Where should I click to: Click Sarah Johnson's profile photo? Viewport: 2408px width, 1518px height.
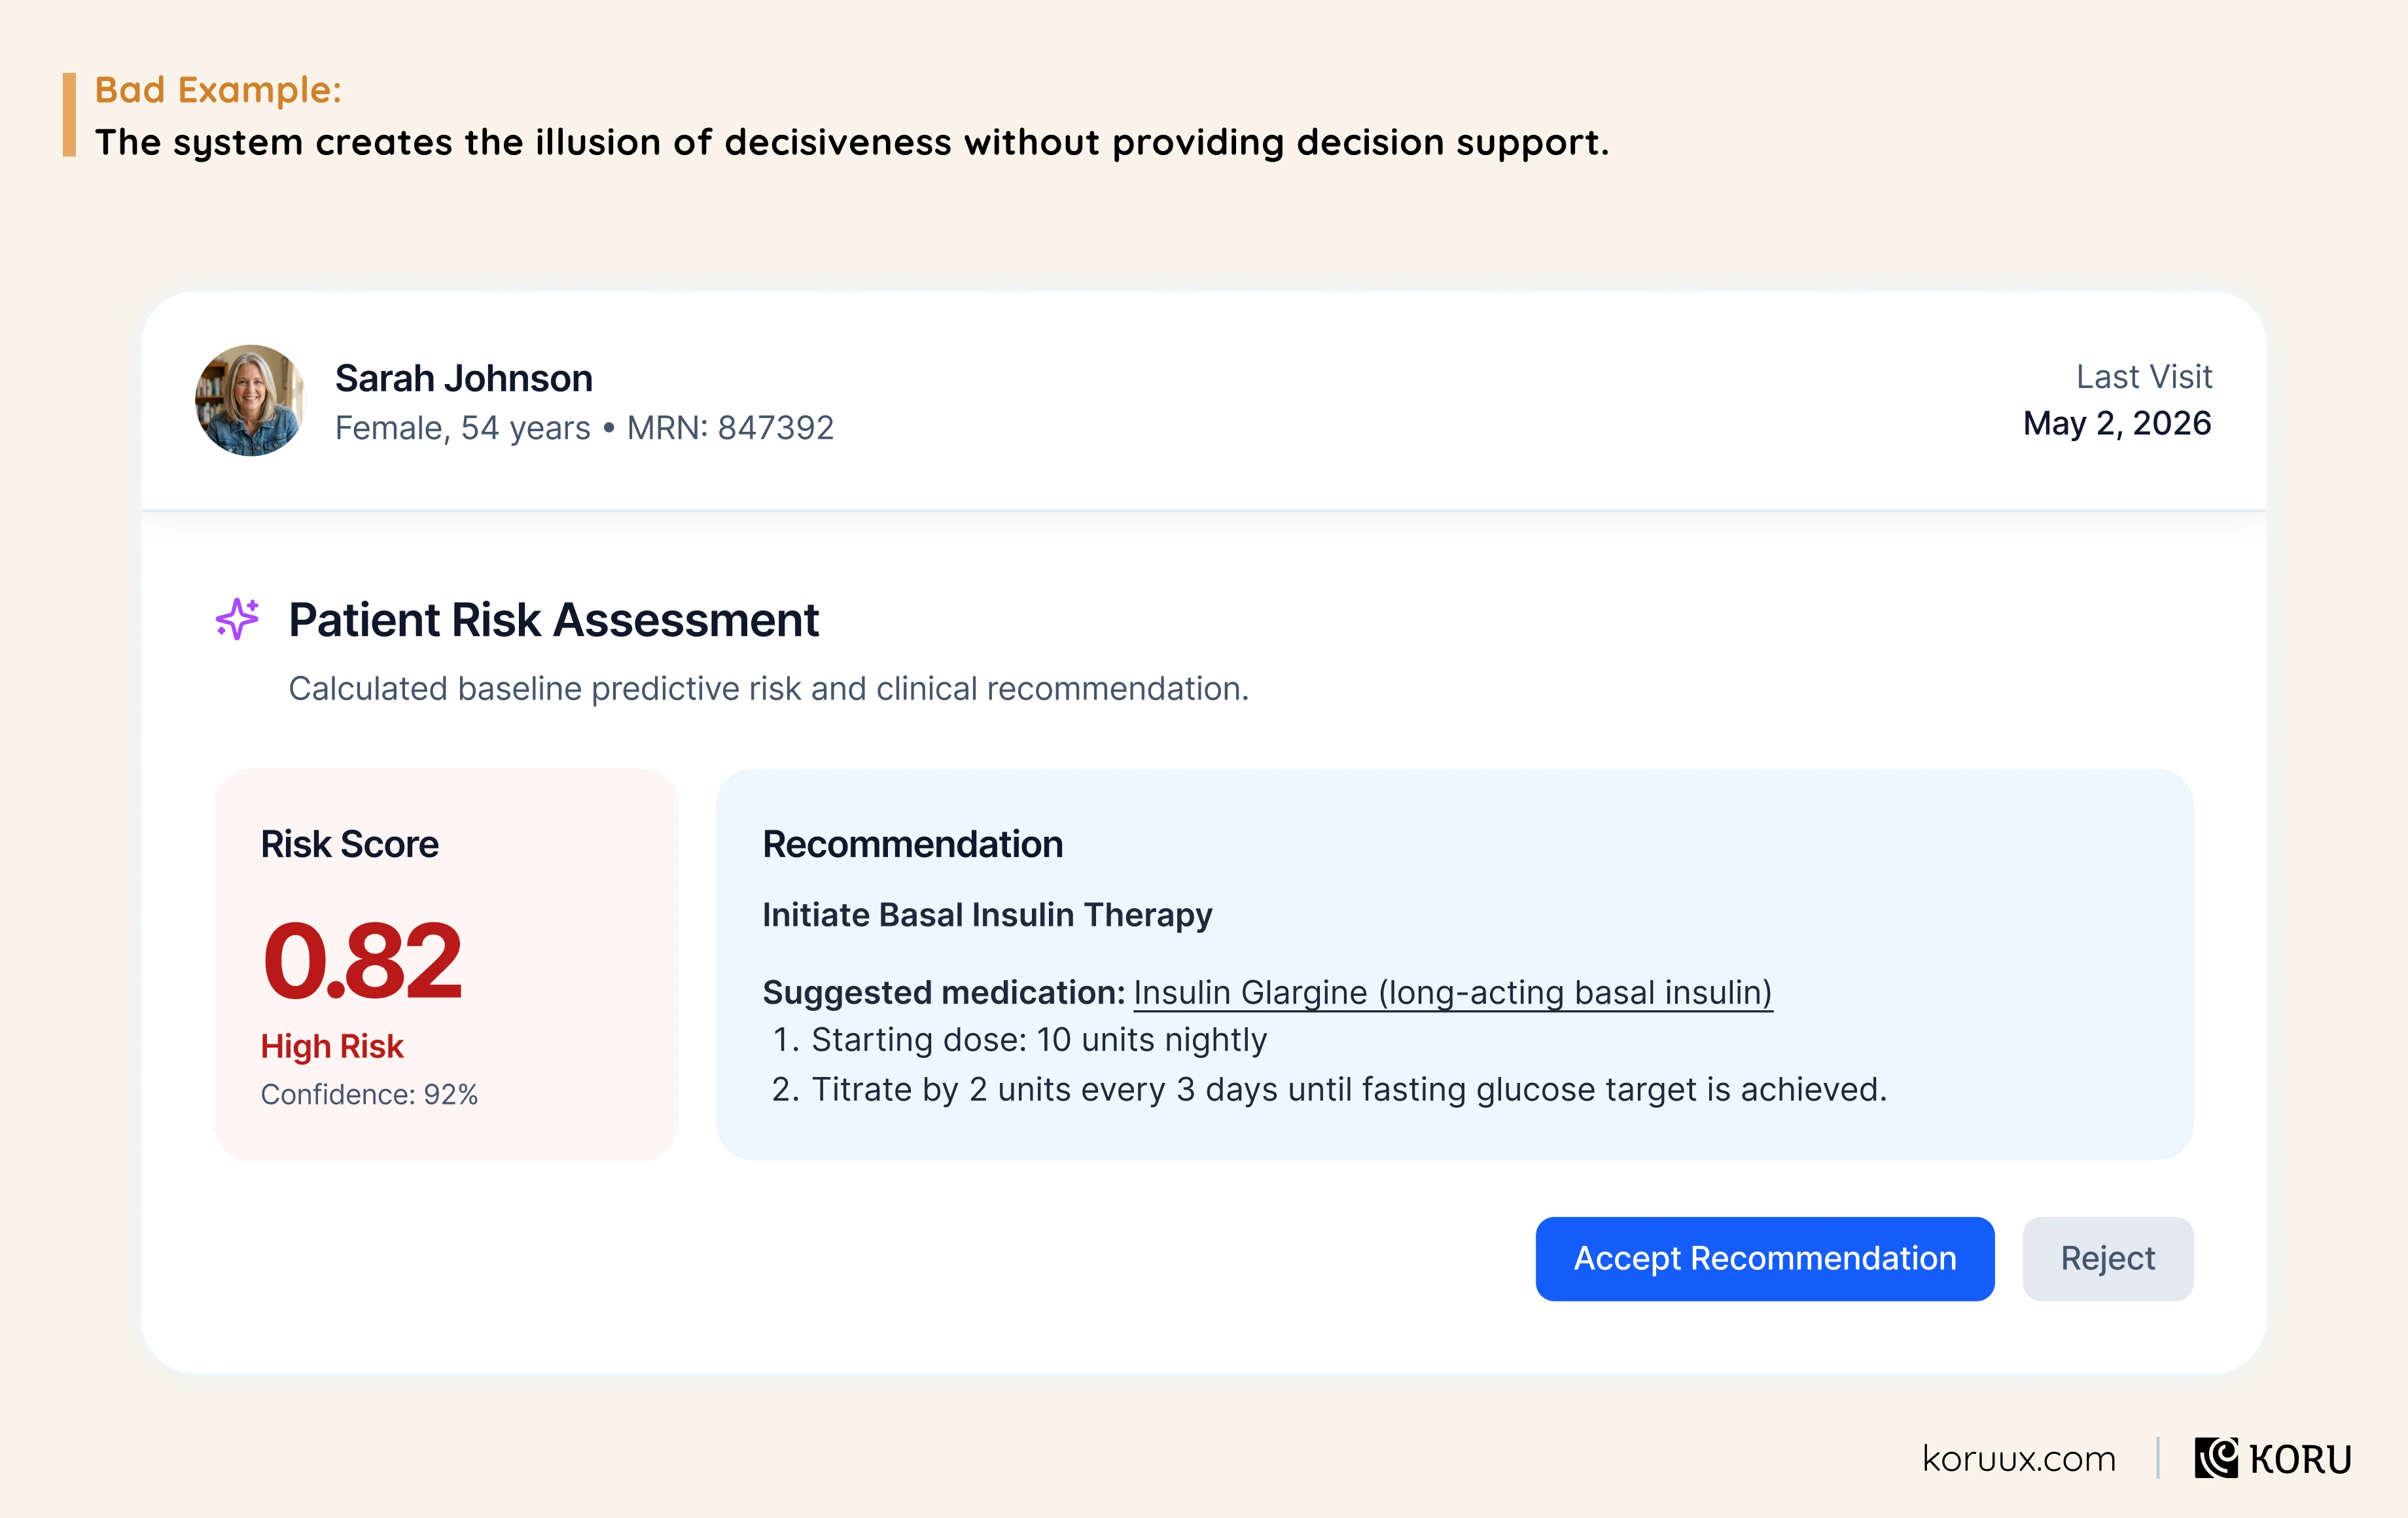click(250, 400)
